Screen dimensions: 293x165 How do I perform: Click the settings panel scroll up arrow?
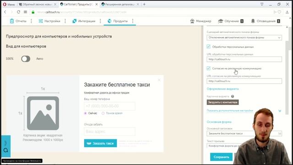(287, 27)
